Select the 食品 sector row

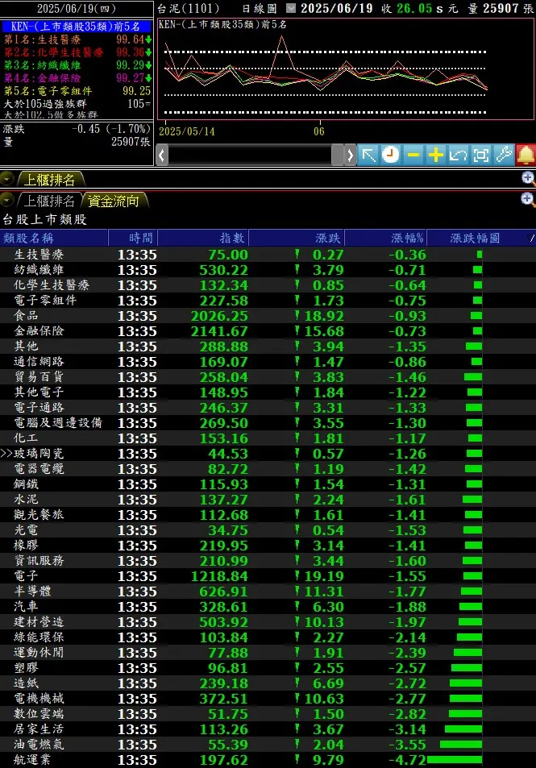click(268, 315)
